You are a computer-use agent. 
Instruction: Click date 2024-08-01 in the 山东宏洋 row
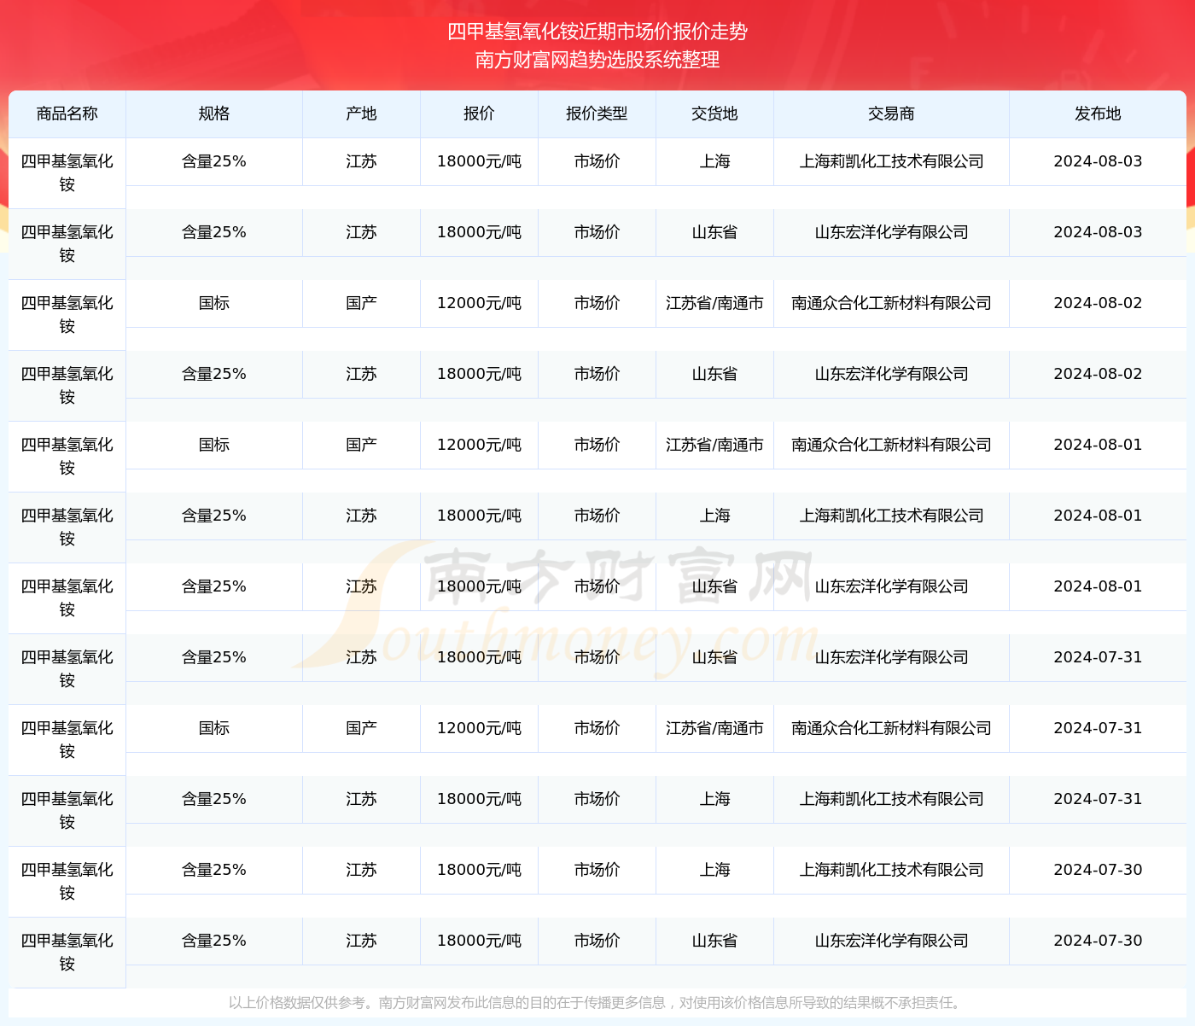1098,586
